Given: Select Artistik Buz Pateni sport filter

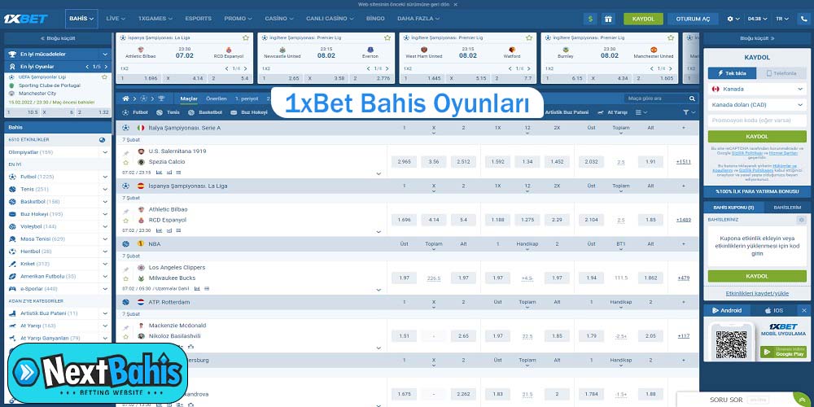Looking at the screenshot, I should (x=567, y=112).
